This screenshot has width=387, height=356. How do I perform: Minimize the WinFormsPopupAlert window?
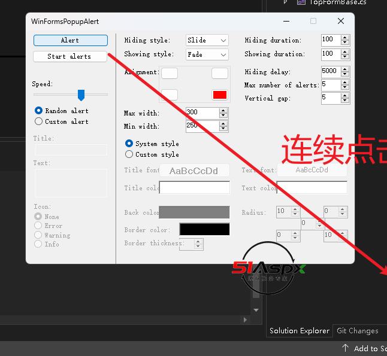[286, 21]
